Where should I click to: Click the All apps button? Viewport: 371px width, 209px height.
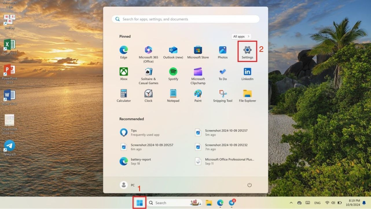(x=241, y=36)
